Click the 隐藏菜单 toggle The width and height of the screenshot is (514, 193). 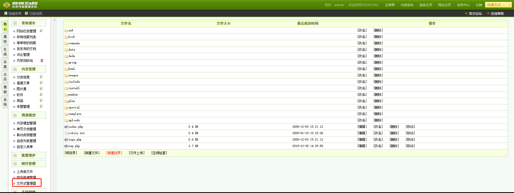[x=13, y=13]
